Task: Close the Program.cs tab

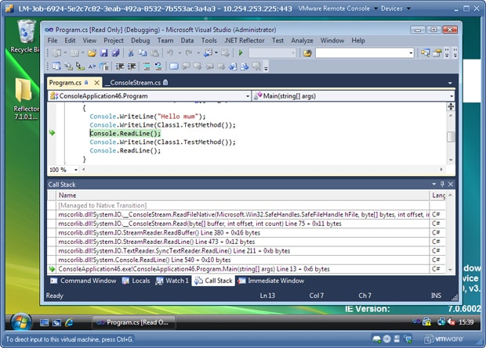Action: coord(96,83)
